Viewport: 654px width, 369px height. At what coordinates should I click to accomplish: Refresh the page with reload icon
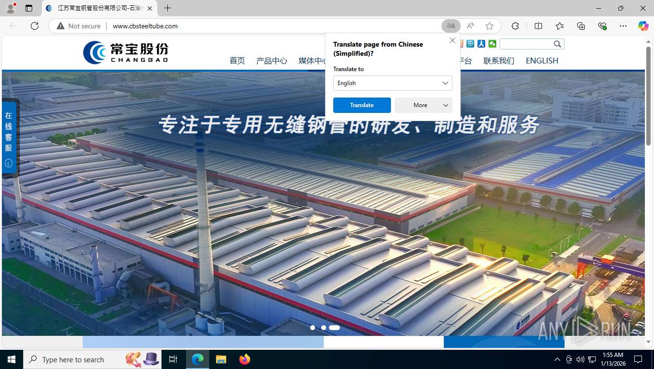35,26
